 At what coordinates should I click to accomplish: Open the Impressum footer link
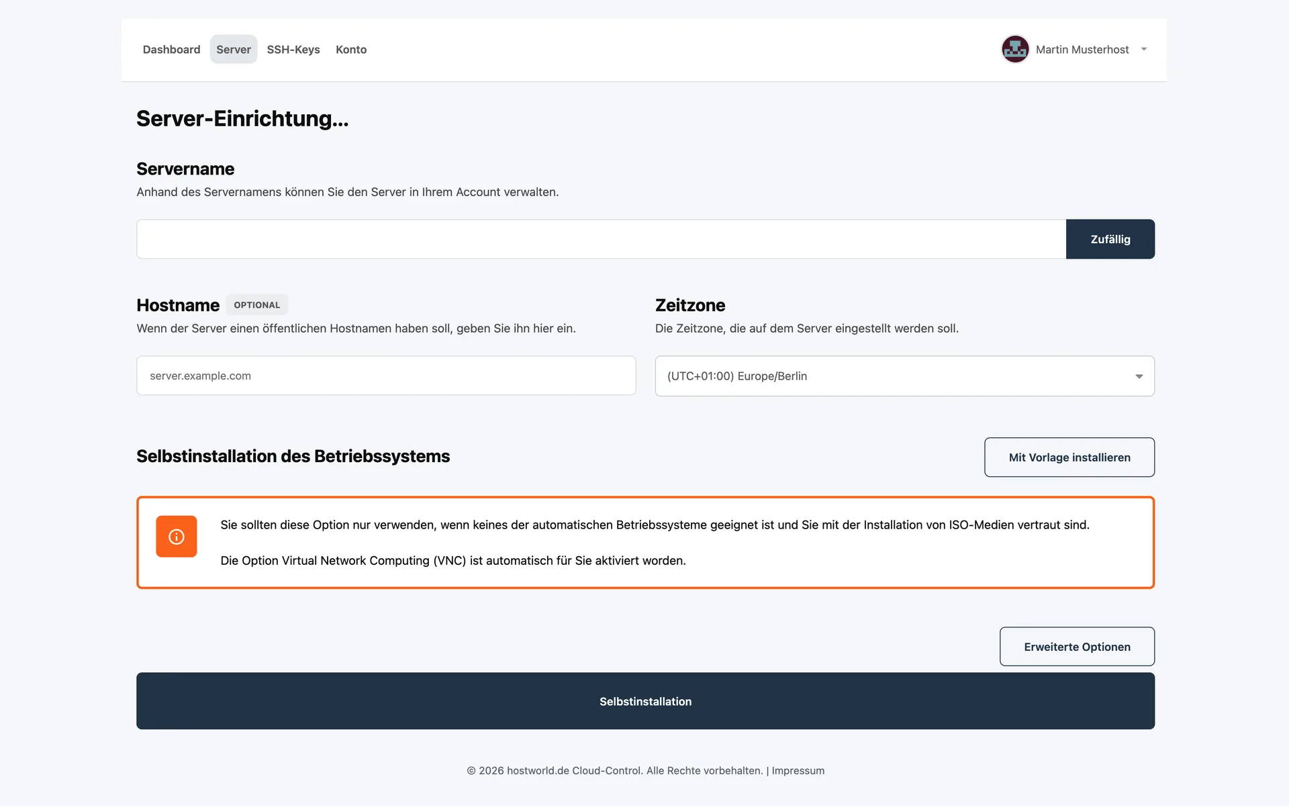[x=798, y=770]
